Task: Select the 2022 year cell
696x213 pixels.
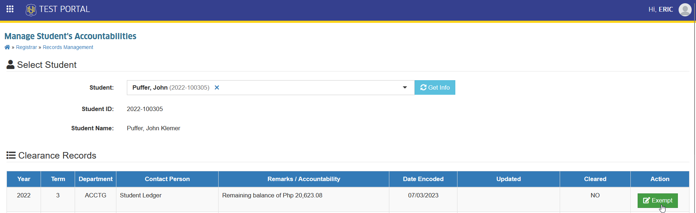Action: click(24, 199)
